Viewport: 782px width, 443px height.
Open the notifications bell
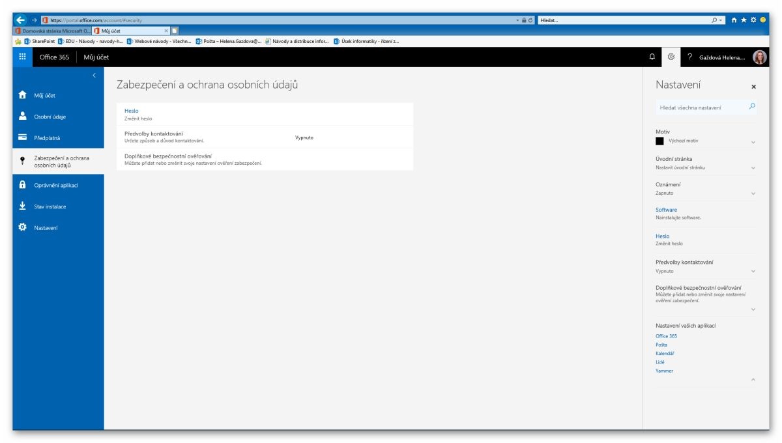[x=652, y=57]
